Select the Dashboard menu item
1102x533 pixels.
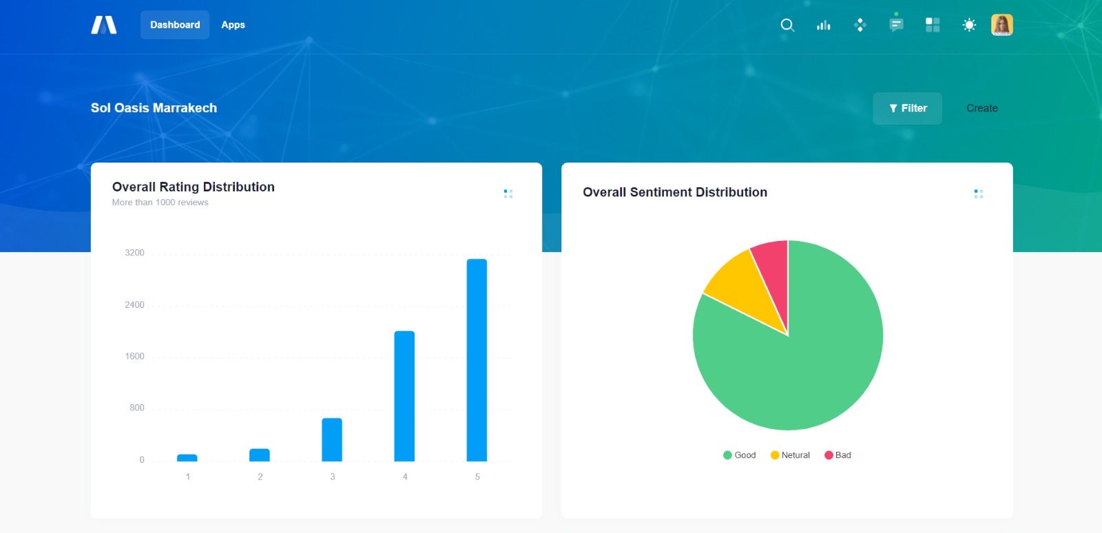coord(175,25)
